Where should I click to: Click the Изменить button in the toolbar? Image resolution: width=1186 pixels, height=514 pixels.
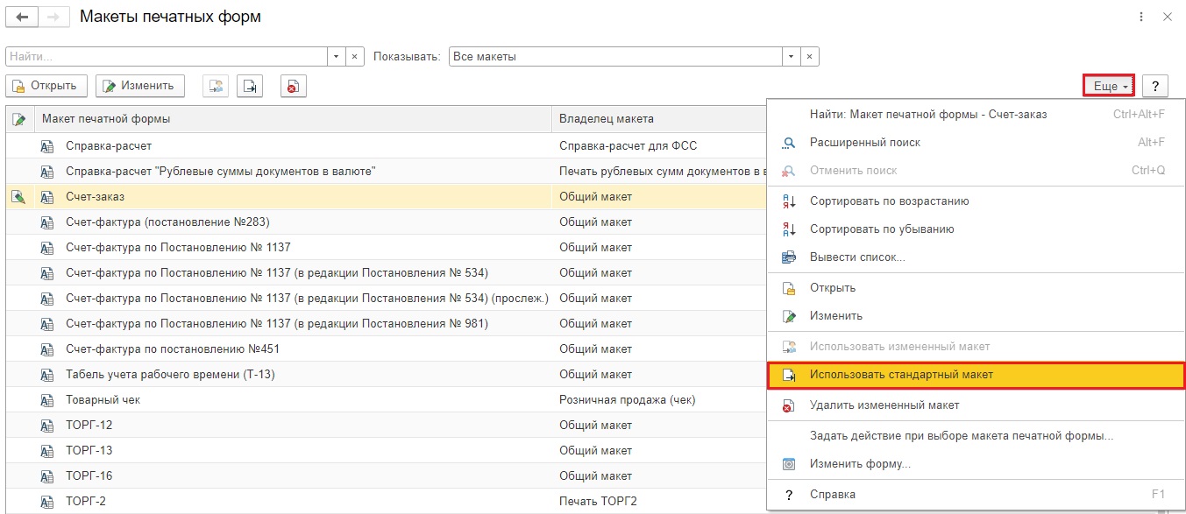coord(140,86)
